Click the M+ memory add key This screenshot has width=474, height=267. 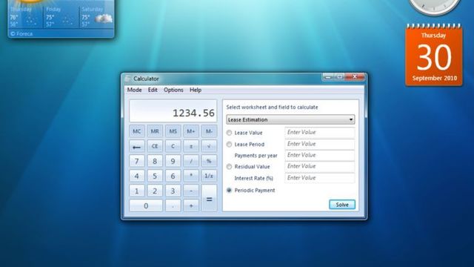[191, 131]
